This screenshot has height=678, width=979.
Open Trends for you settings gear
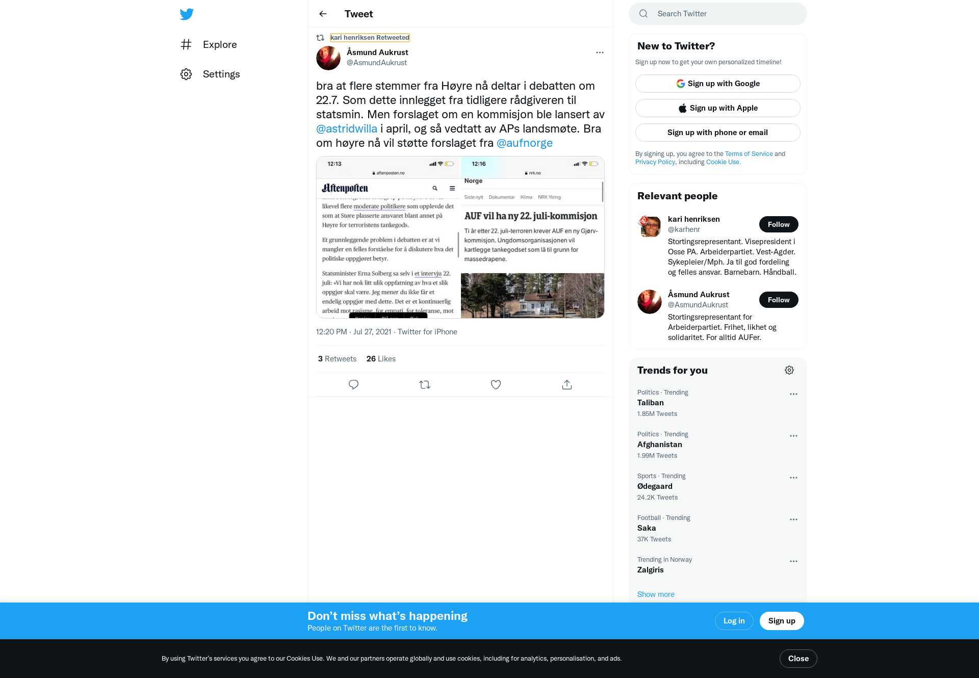click(789, 370)
